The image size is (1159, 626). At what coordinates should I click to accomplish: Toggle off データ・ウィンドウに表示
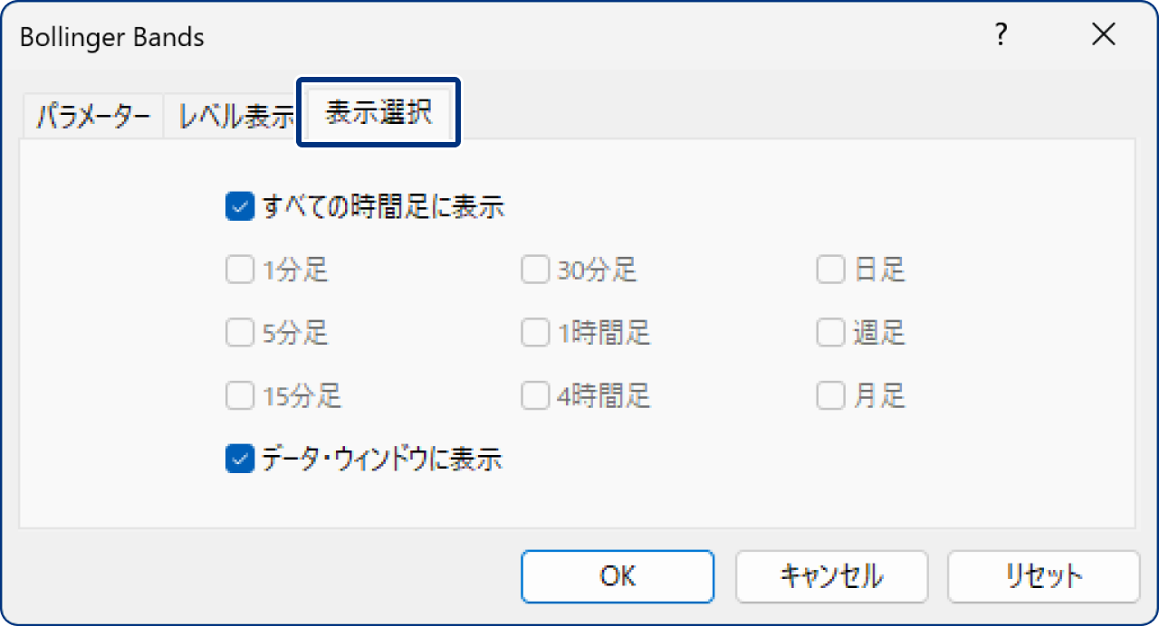tap(239, 460)
